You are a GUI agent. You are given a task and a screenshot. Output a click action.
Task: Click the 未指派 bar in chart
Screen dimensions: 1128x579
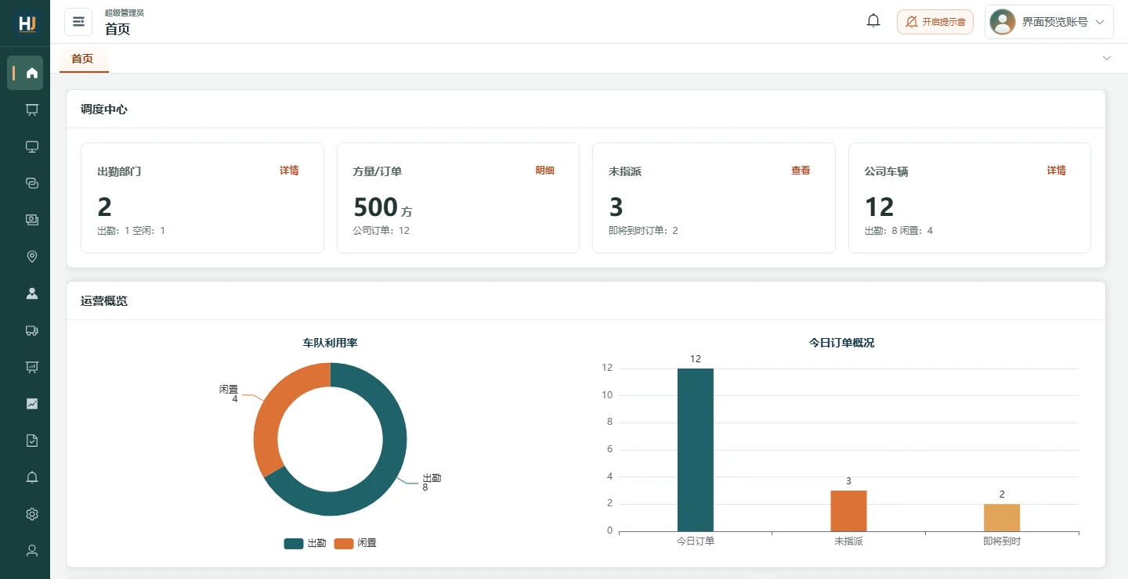(x=848, y=511)
